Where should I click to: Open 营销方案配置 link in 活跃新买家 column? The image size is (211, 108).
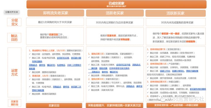[192, 71]
